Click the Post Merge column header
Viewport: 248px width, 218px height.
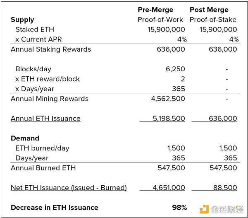pyautogui.click(x=210, y=10)
